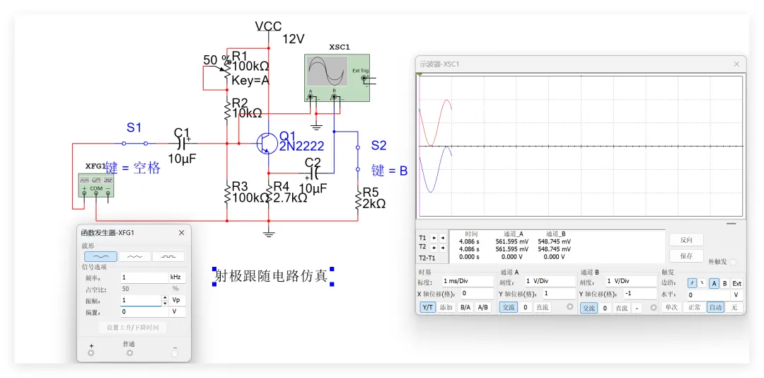Open the amplitude unit Vp dropdown
The image size is (764, 378).
pyautogui.click(x=177, y=300)
